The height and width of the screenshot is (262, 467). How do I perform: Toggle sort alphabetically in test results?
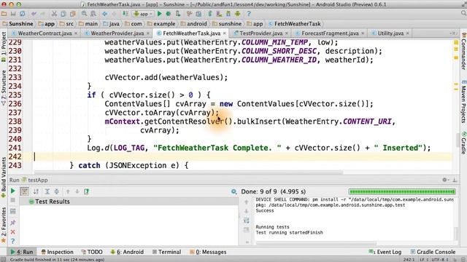[36, 191]
